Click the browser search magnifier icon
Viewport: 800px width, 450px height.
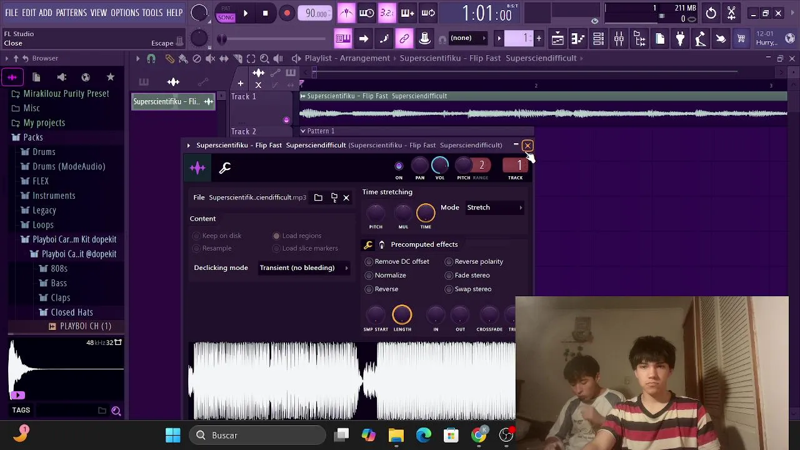(116, 411)
